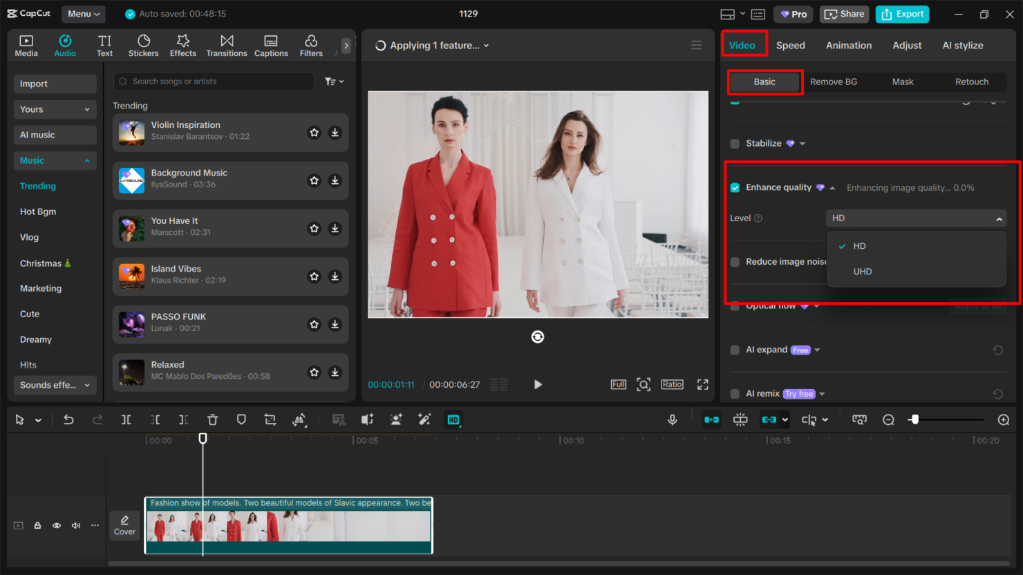This screenshot has height=575, width=1023.
Task: Select the Mirror flip tool
Action: [x=300, y=420]
